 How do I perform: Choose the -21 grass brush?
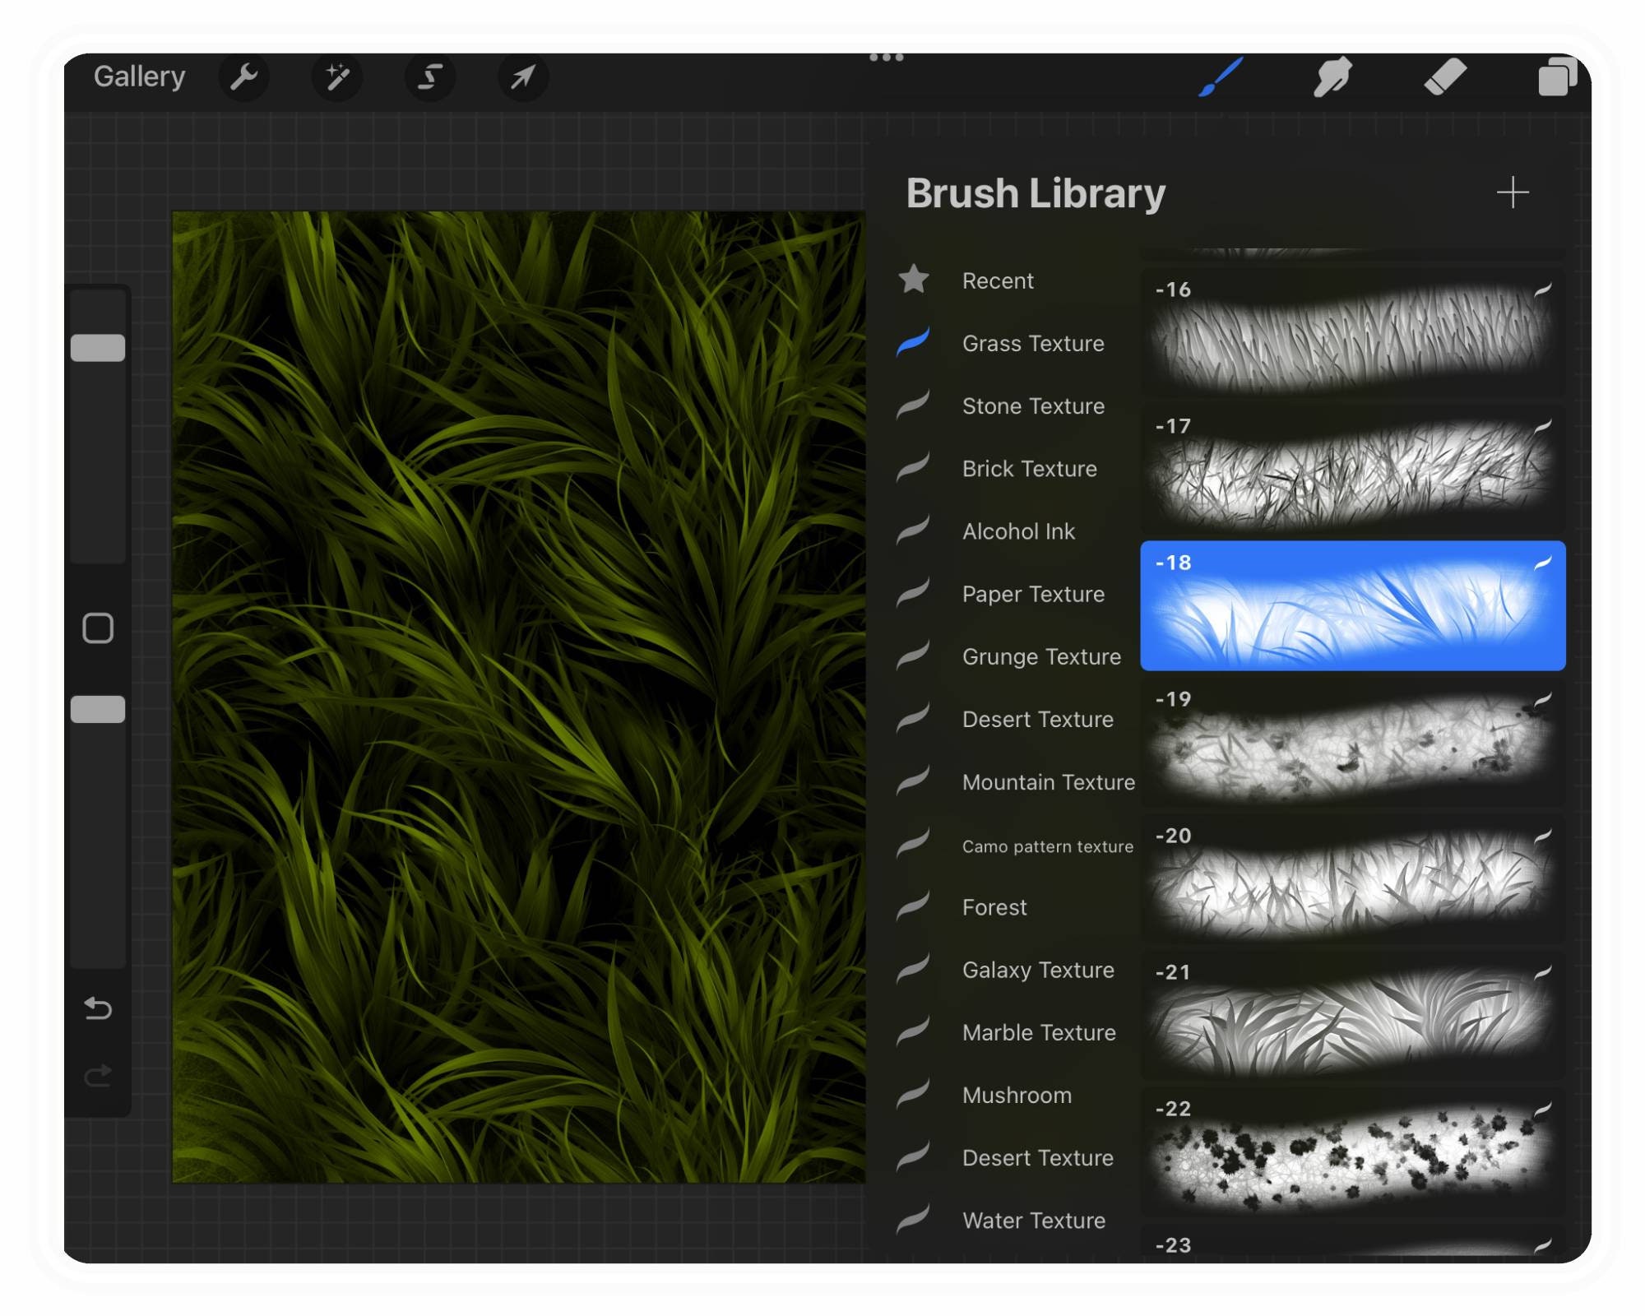coord(1353,1016)
